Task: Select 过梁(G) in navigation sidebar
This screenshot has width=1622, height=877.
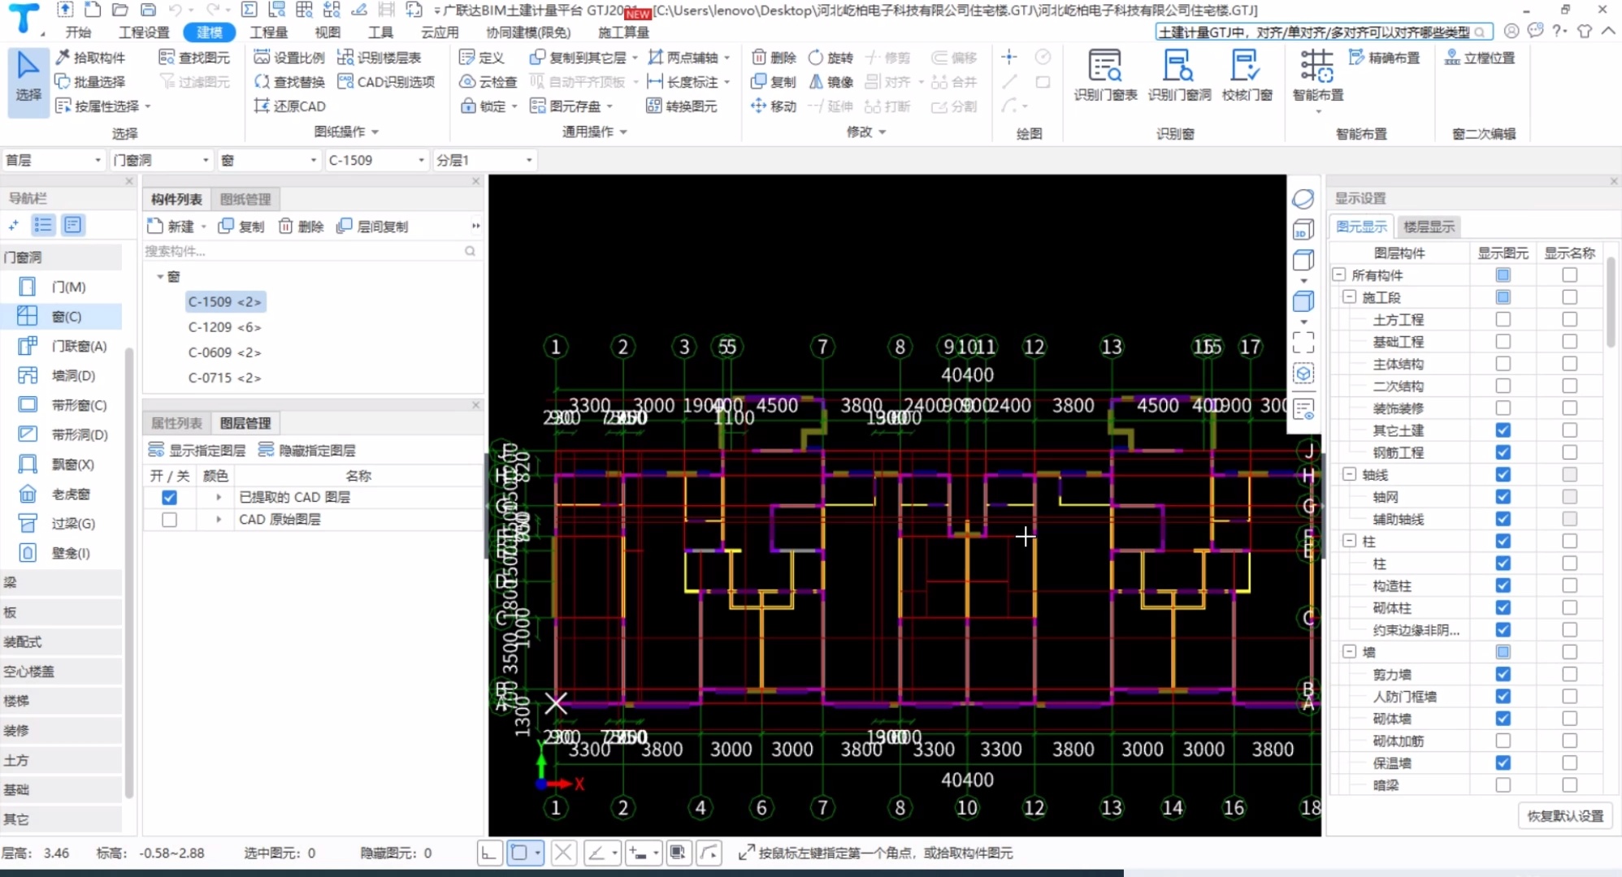Action: pos(62,524)
